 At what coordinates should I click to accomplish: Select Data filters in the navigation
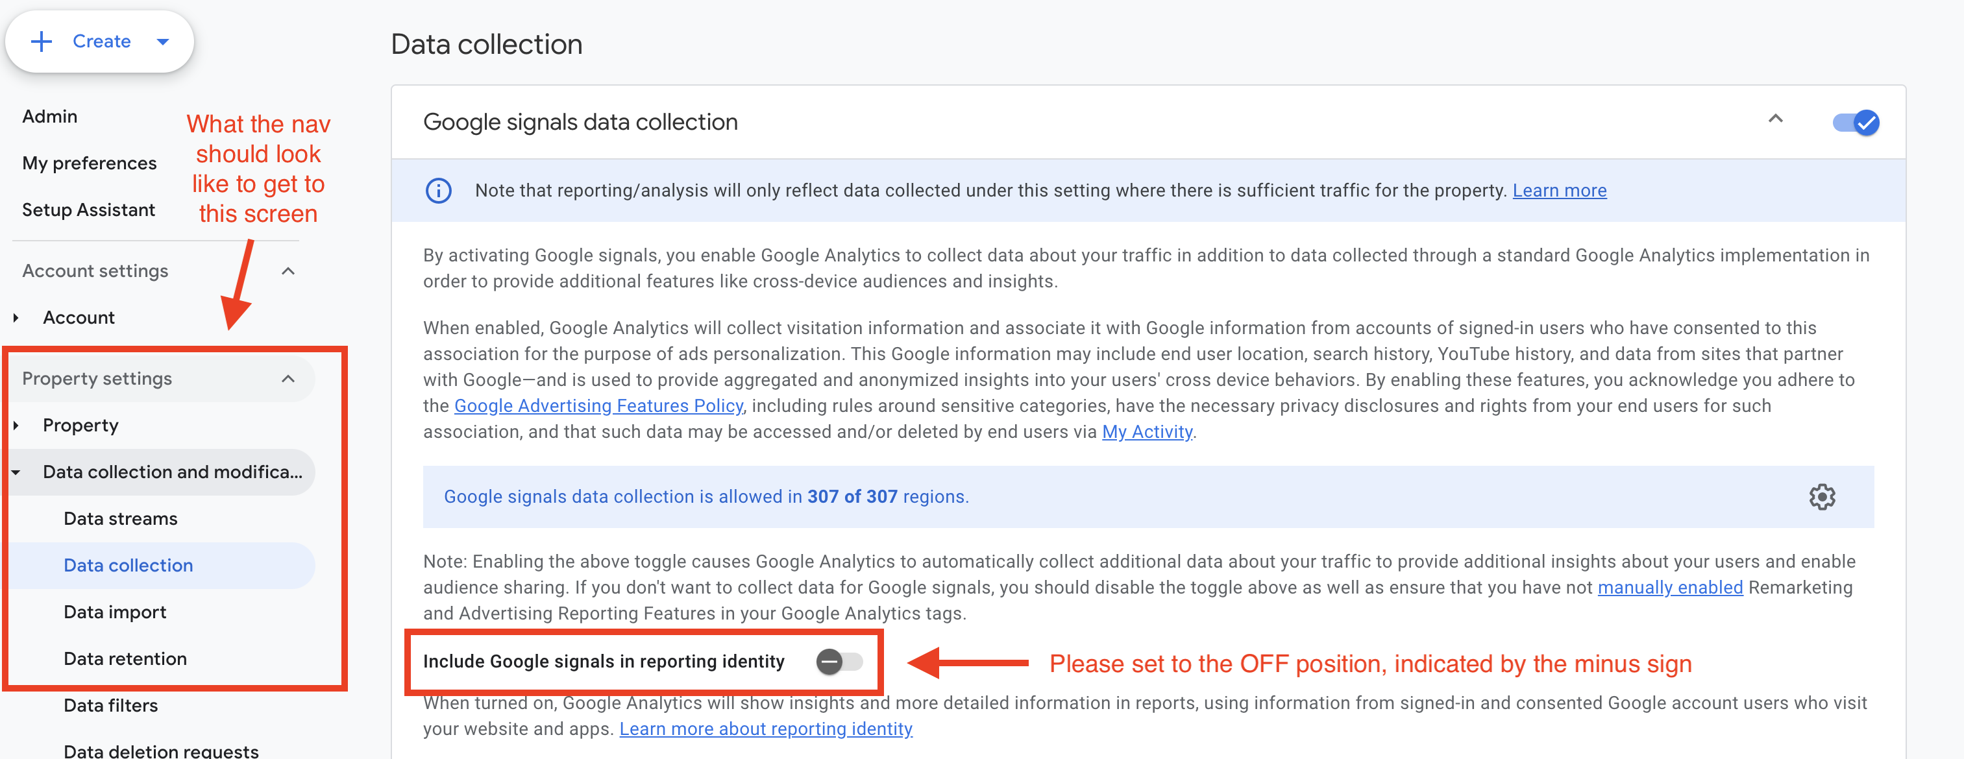tap(110, 706)
